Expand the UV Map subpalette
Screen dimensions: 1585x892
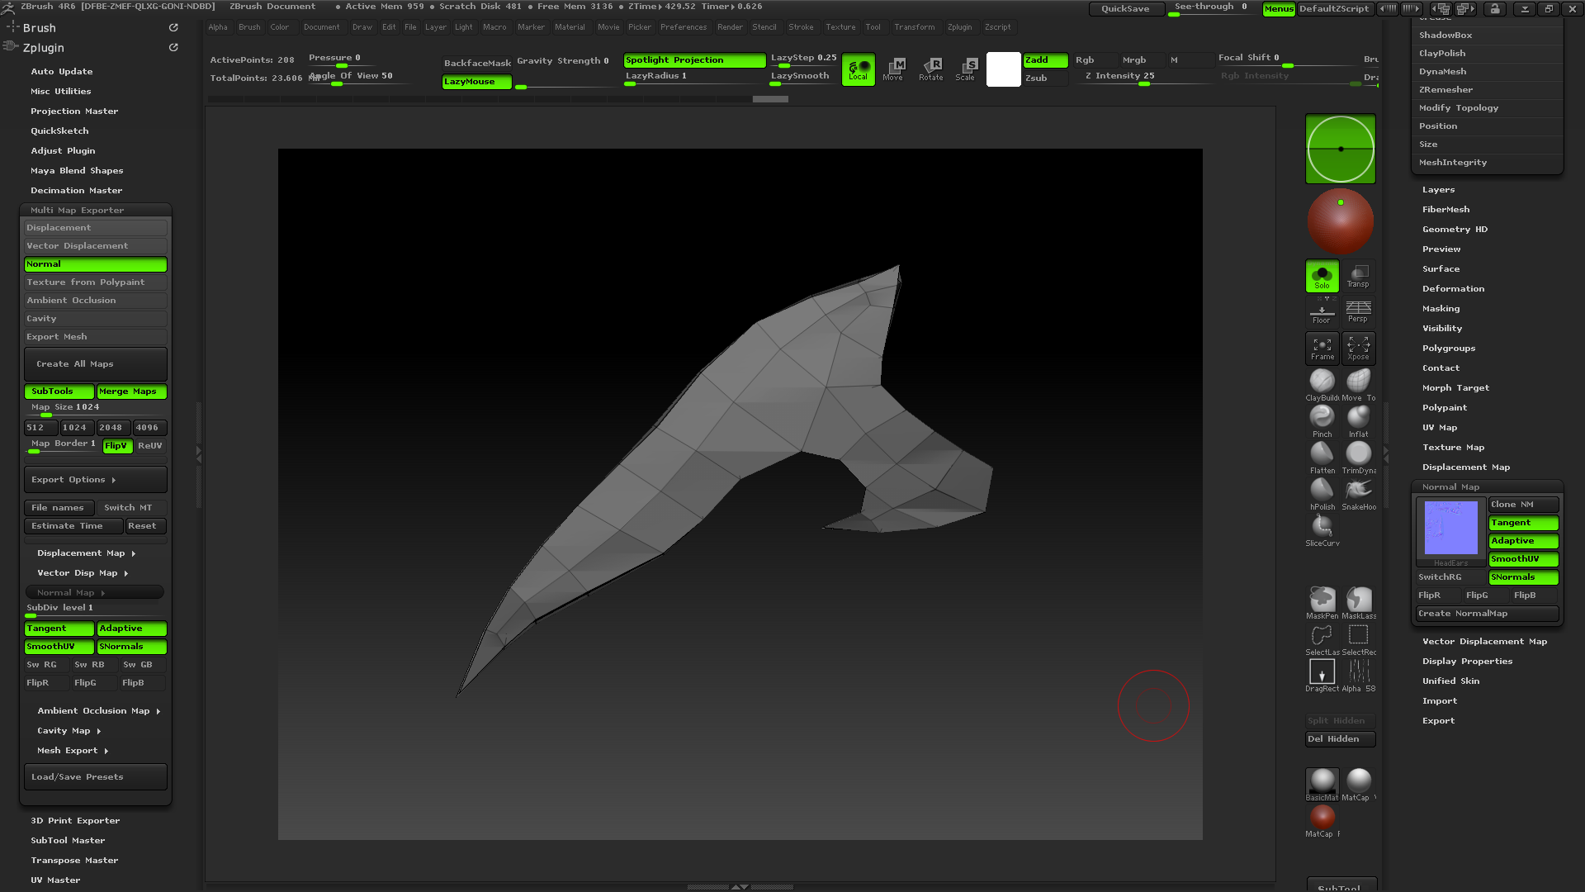pos(1439,428)
